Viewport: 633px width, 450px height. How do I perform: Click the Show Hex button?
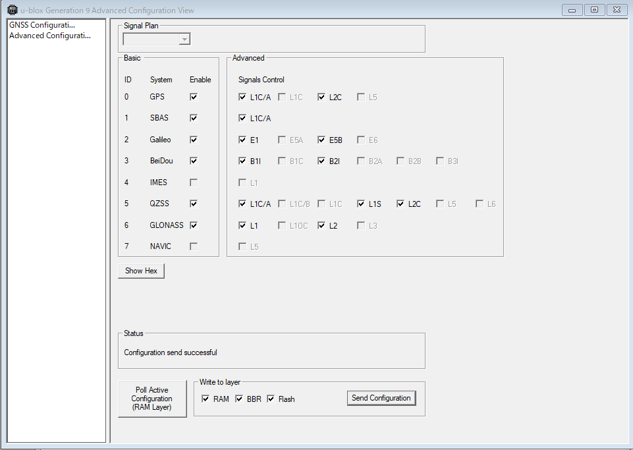pos(141,271)
